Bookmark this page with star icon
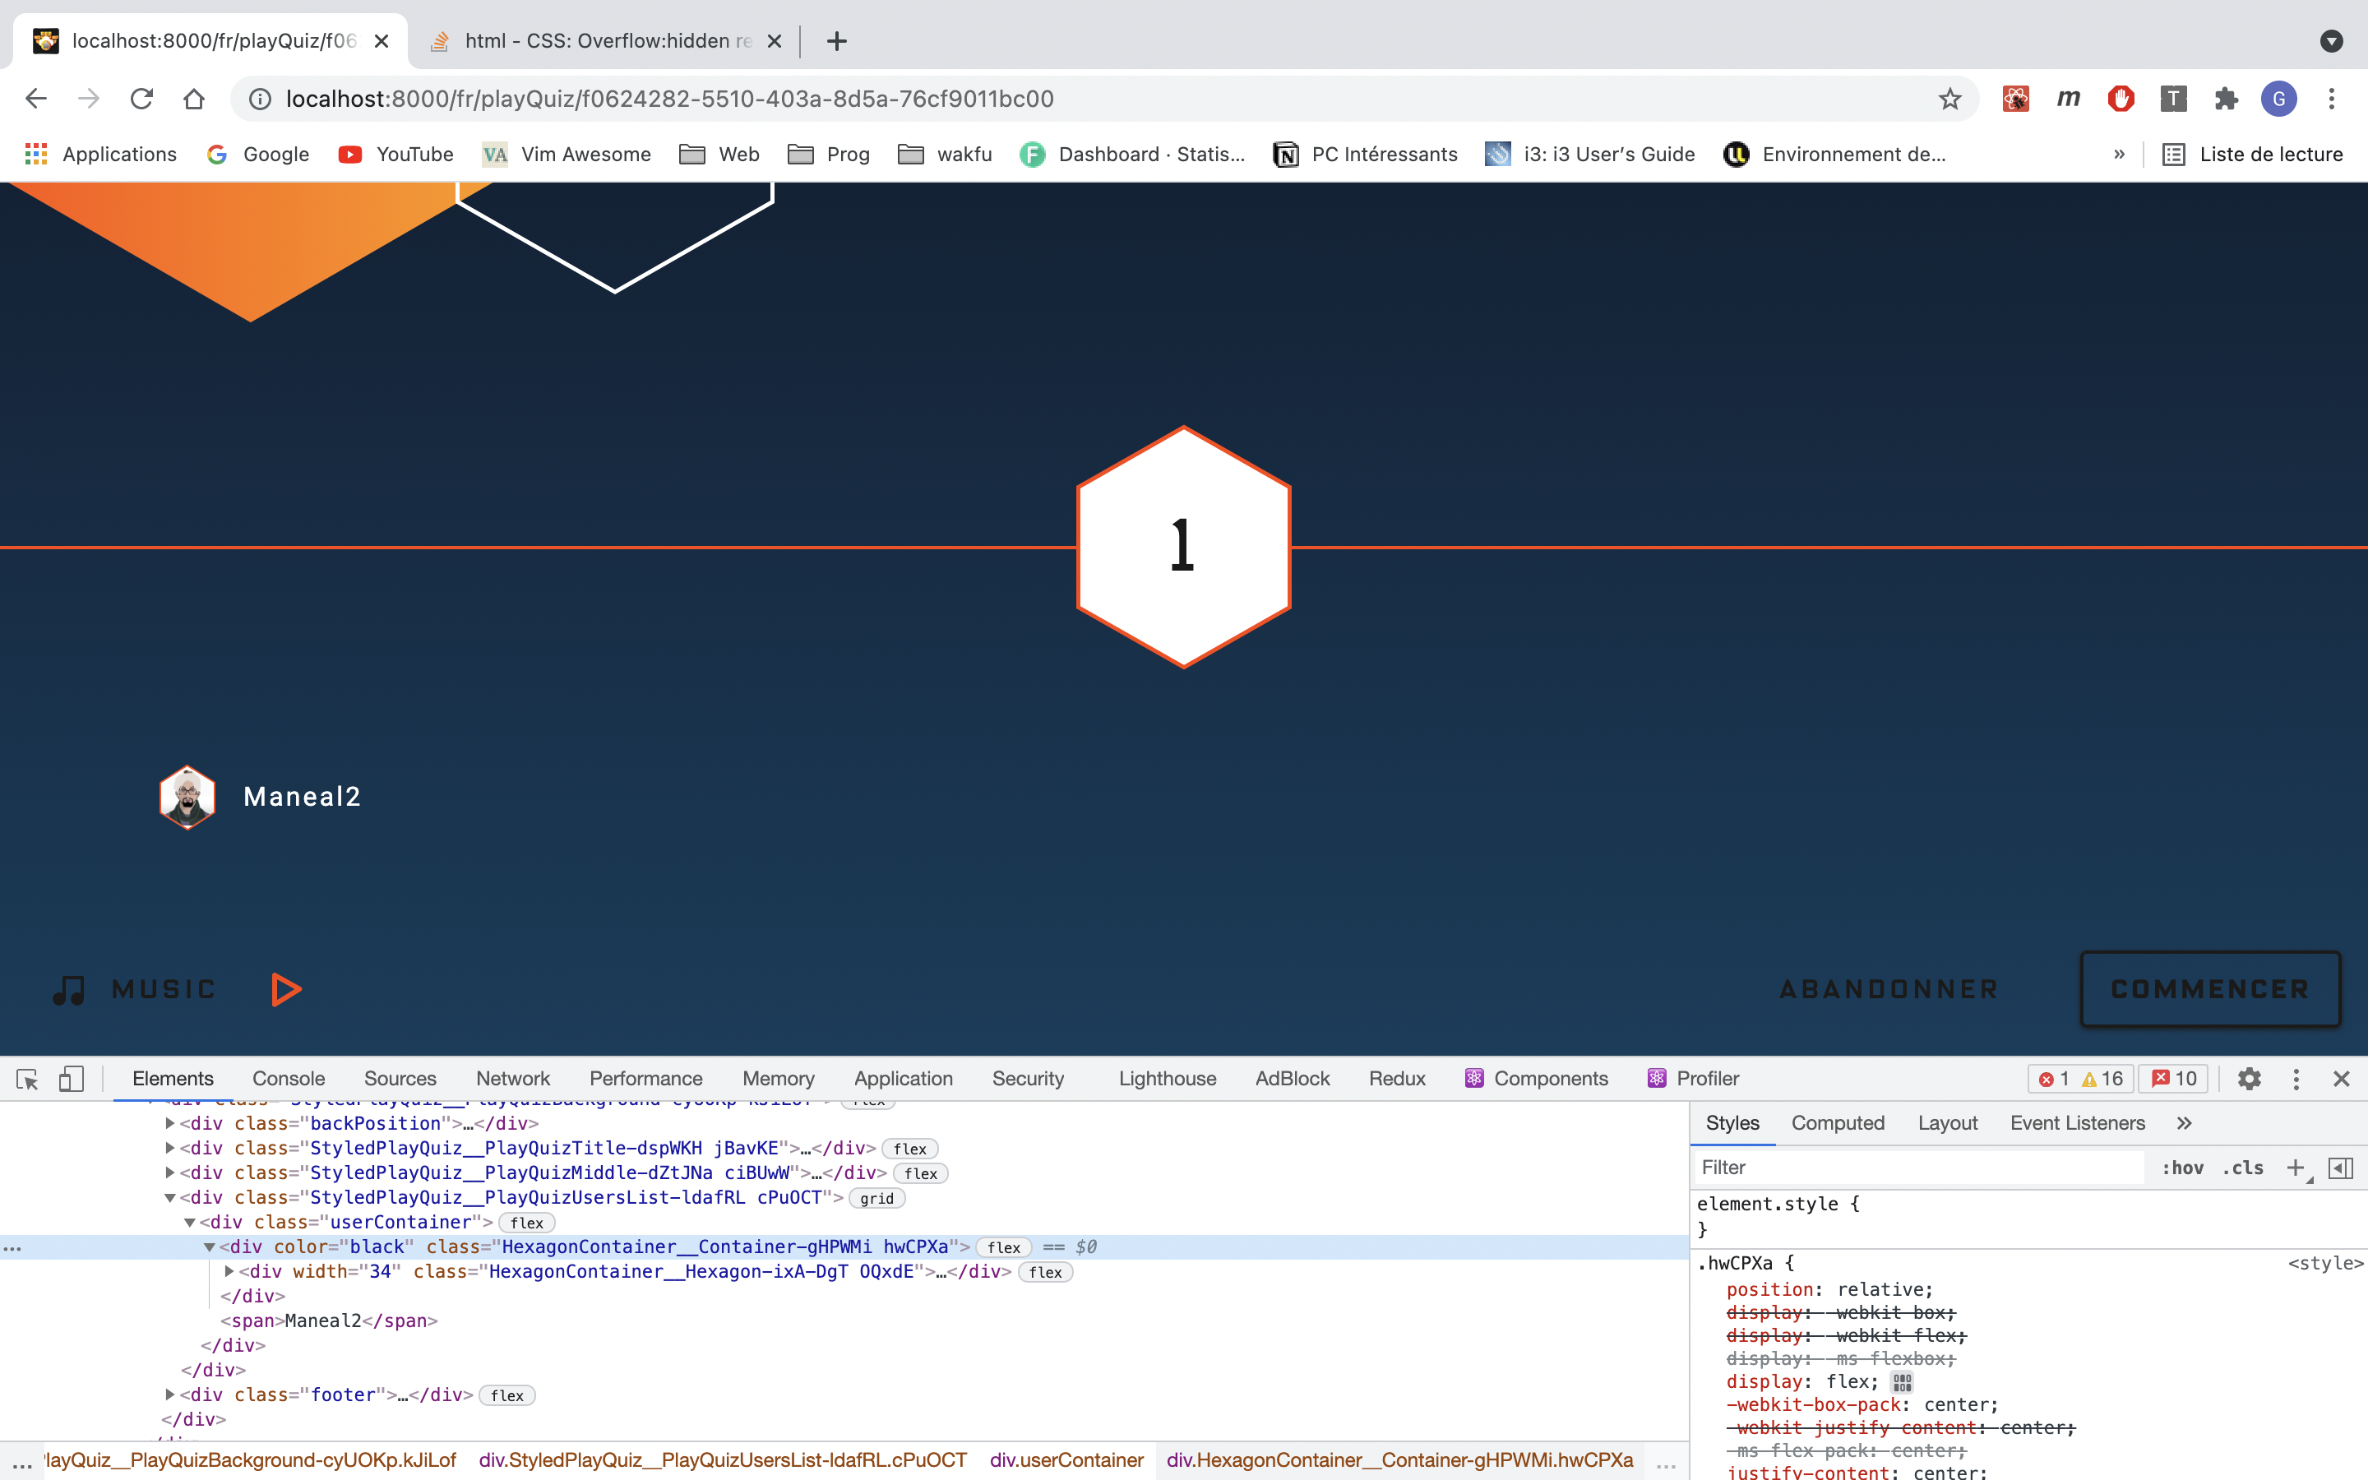Screen dimensions: 2368x1480 point(1949,99)
